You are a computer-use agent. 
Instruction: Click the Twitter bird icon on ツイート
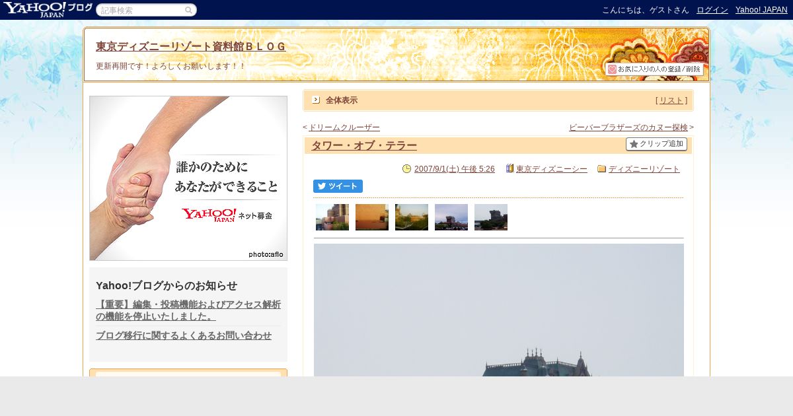coord(322,186)
